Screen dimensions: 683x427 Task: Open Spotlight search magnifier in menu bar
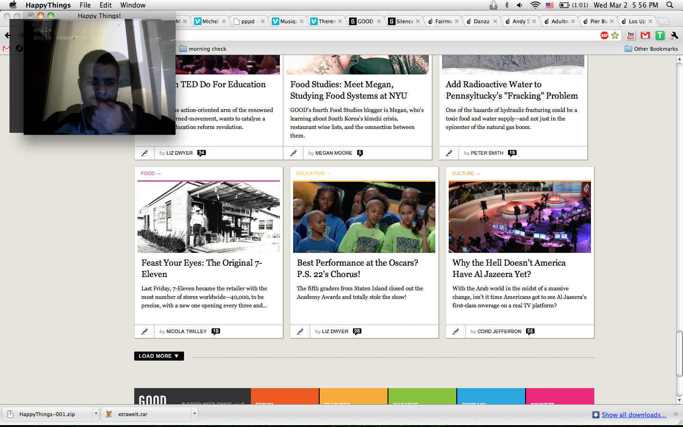(x=670, y=5)
